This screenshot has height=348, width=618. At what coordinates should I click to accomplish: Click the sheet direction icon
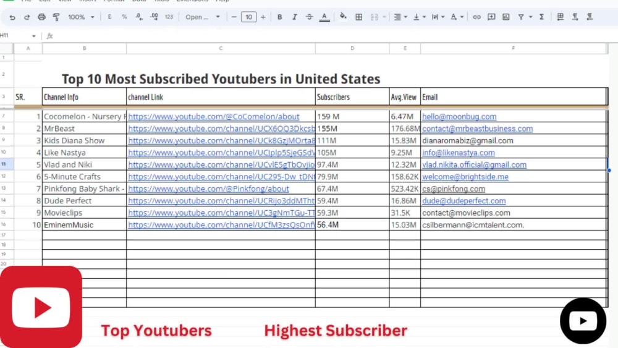(560, 17)
